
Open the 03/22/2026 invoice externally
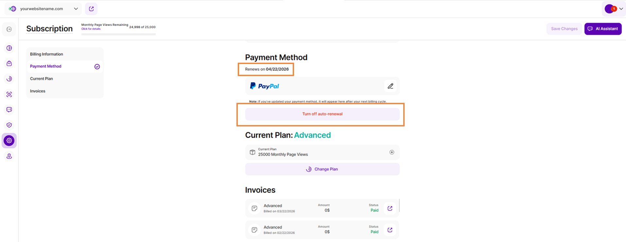tap(390, 208)
